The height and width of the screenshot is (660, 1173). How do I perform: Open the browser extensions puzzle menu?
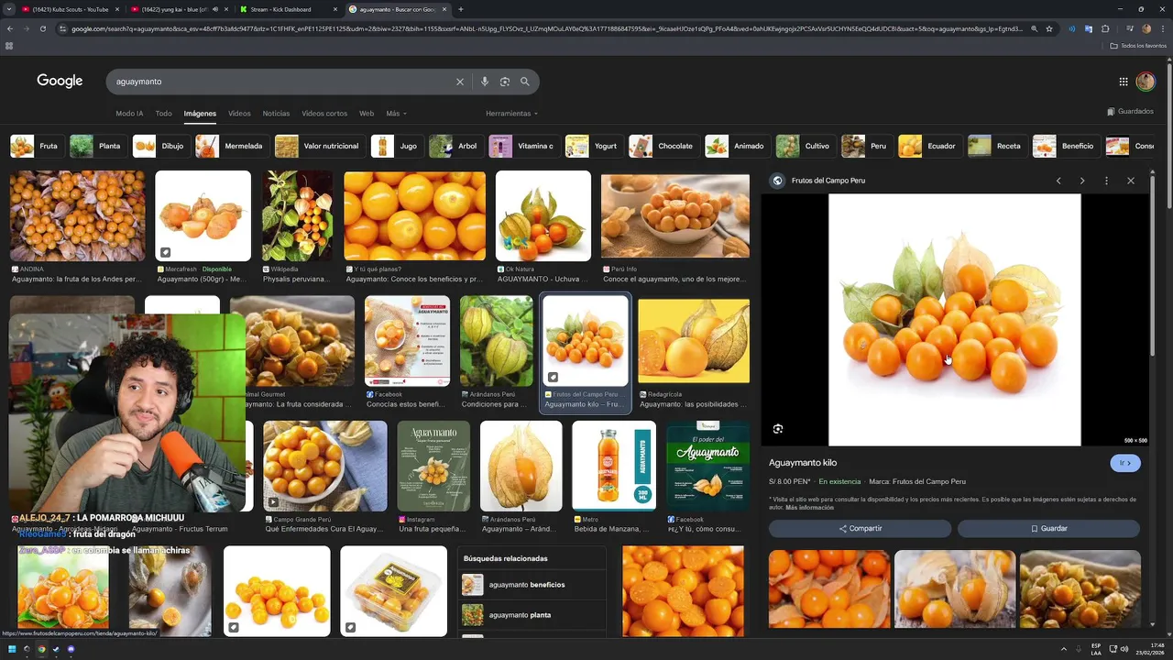1105,28
